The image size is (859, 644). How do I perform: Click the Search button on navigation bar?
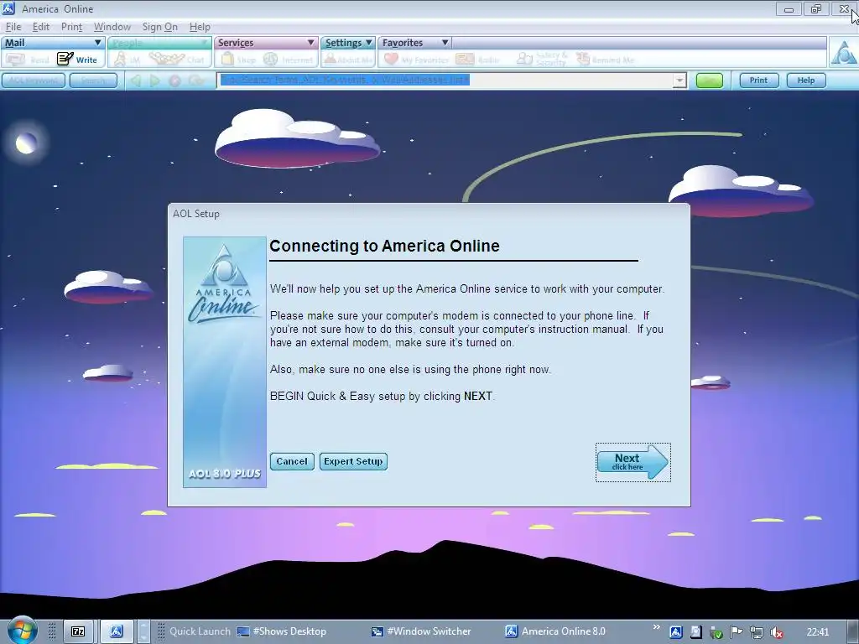coord(93,80)
